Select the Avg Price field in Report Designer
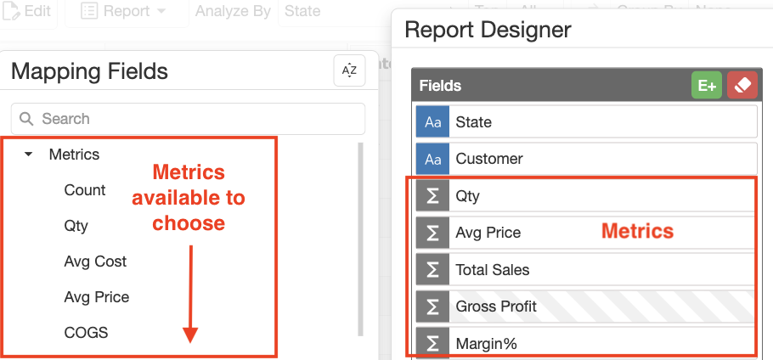773x360 pixels. point(587,233)
